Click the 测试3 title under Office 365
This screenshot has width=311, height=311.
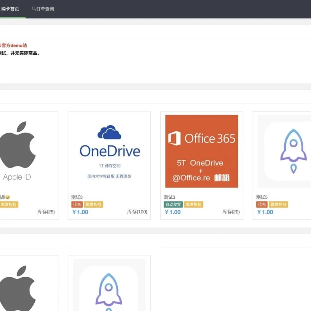[169, 197]
